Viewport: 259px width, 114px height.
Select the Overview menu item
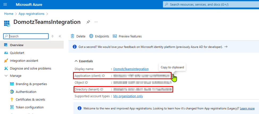tap(32, 45)
